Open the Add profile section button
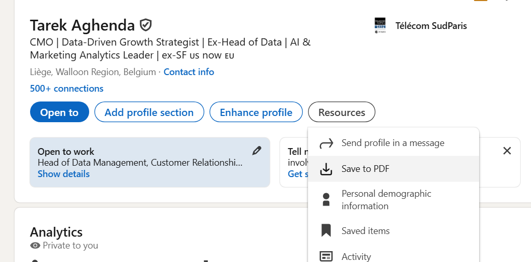The width and height of the screenshot is (531, 262). [x=149, y=112]
